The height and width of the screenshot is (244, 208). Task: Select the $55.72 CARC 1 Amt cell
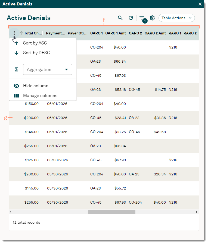(120, 188)
